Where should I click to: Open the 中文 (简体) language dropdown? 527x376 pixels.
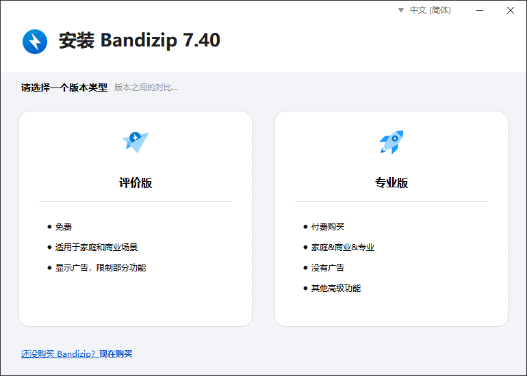[430, 10]
